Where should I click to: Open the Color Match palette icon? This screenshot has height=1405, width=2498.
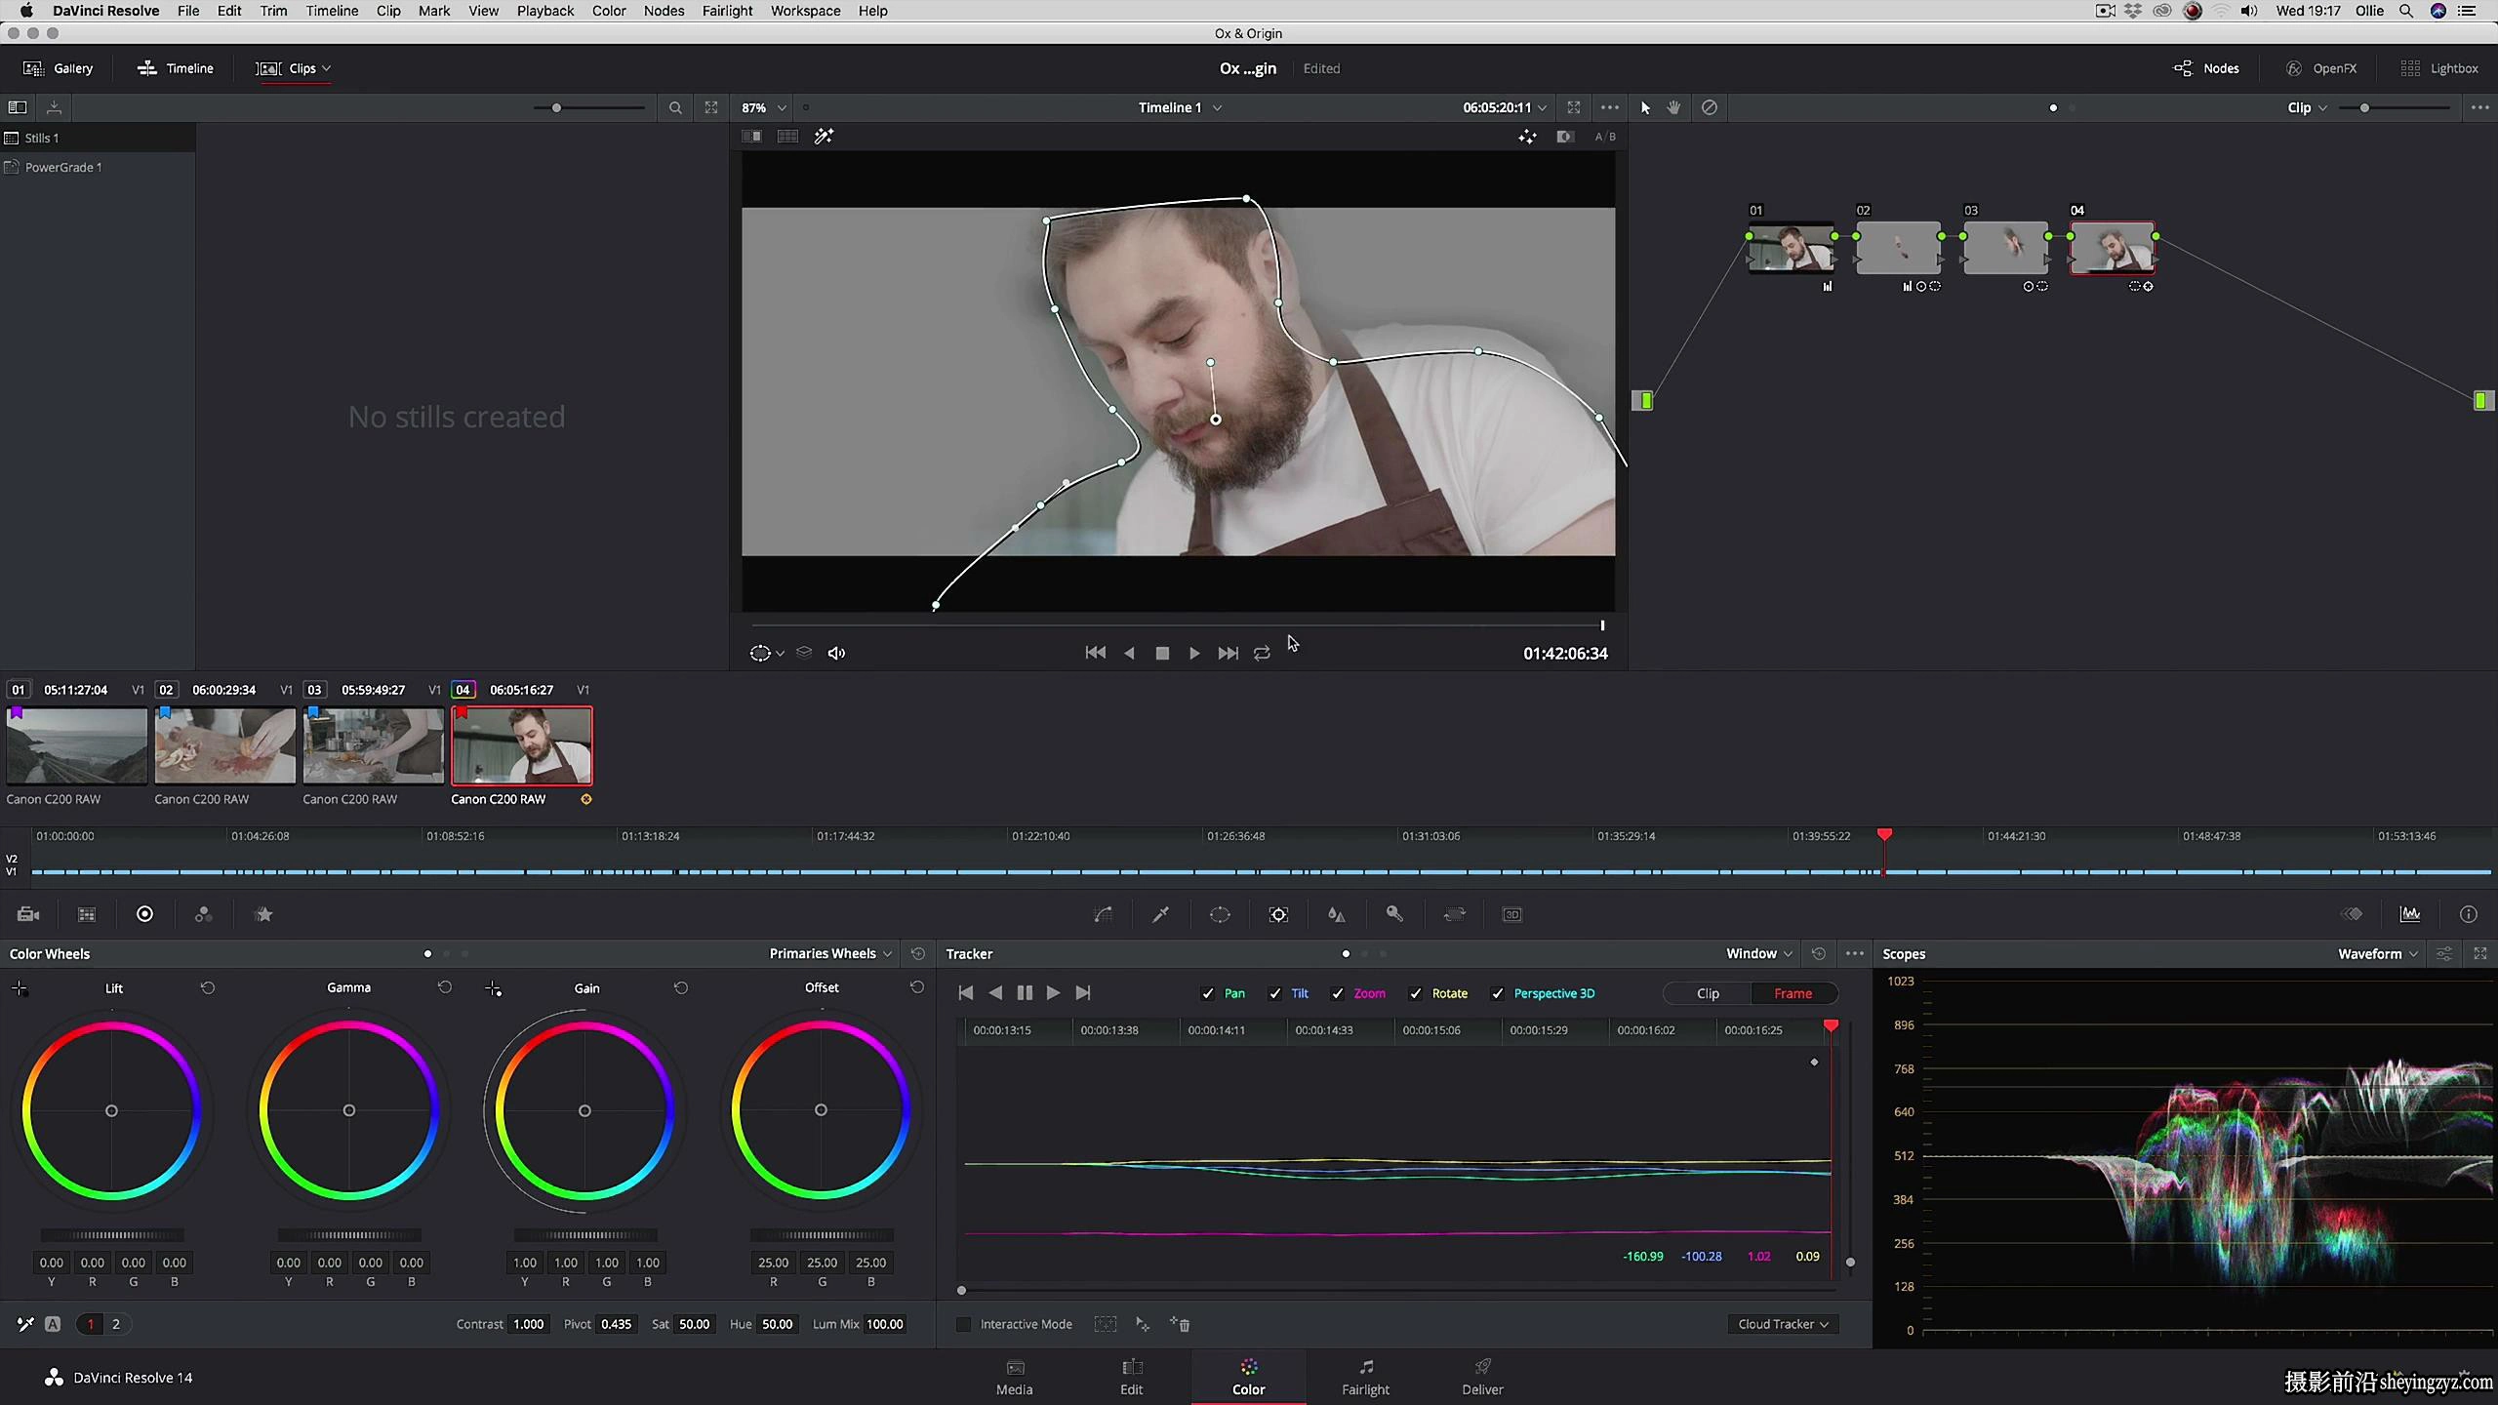pos(87,914)
